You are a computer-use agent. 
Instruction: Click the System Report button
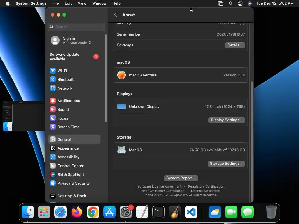(x=181, y=178)
